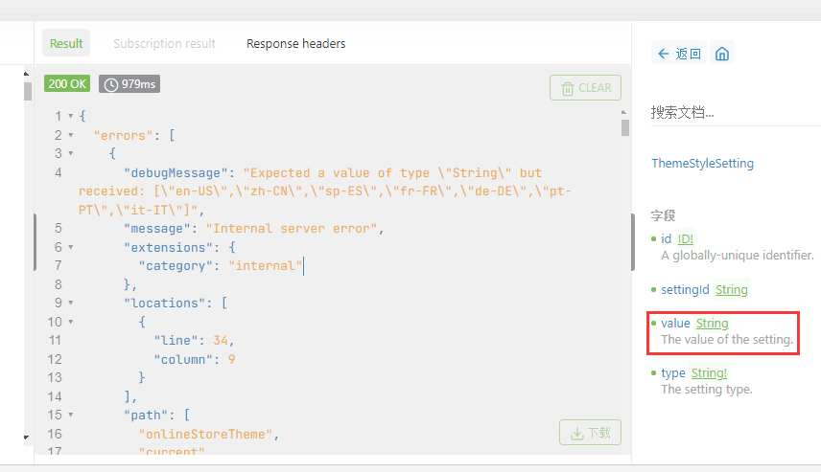Collapse the errors array fold arrow
This screenshot has width=821, height=472.
point(71,135)
